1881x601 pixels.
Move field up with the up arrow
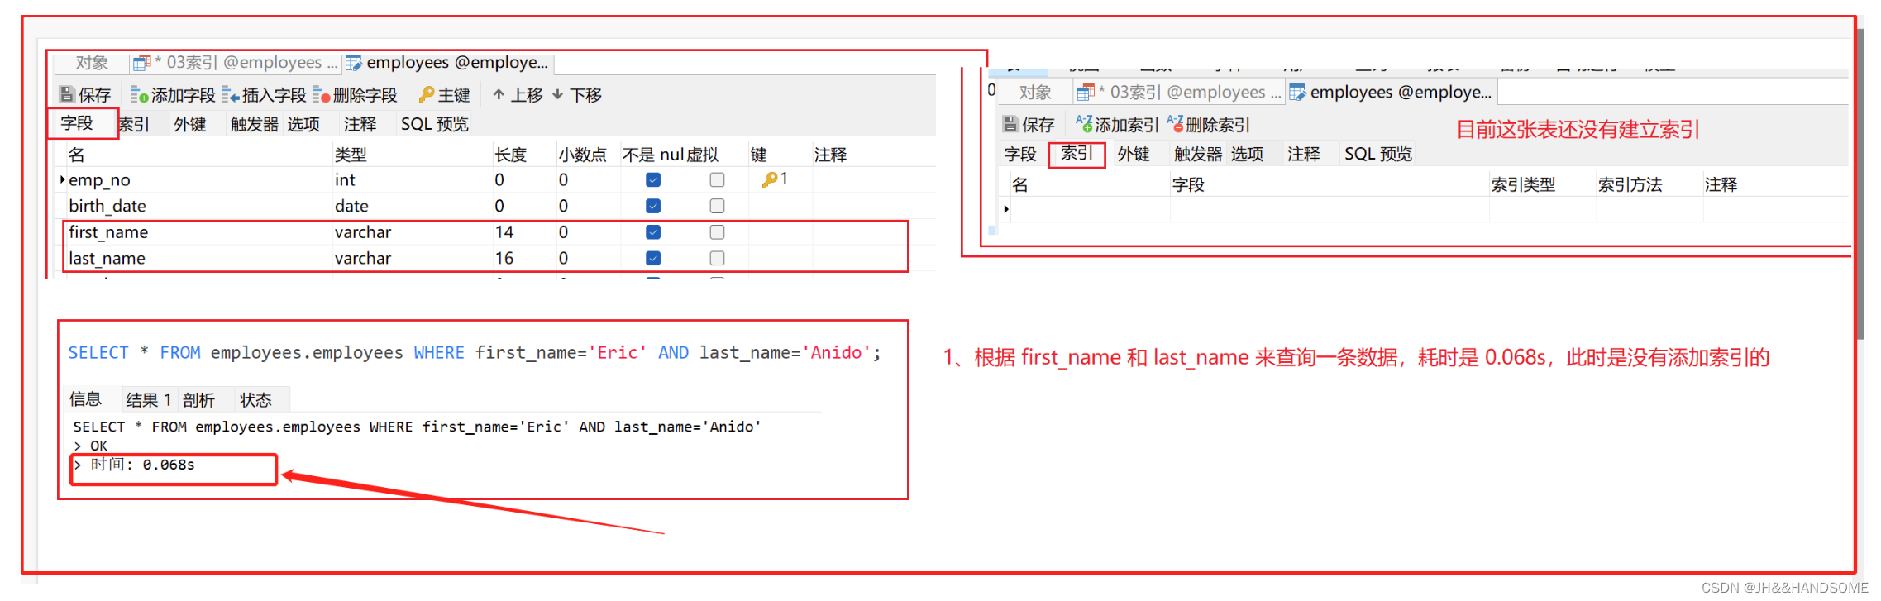(499, 94)
